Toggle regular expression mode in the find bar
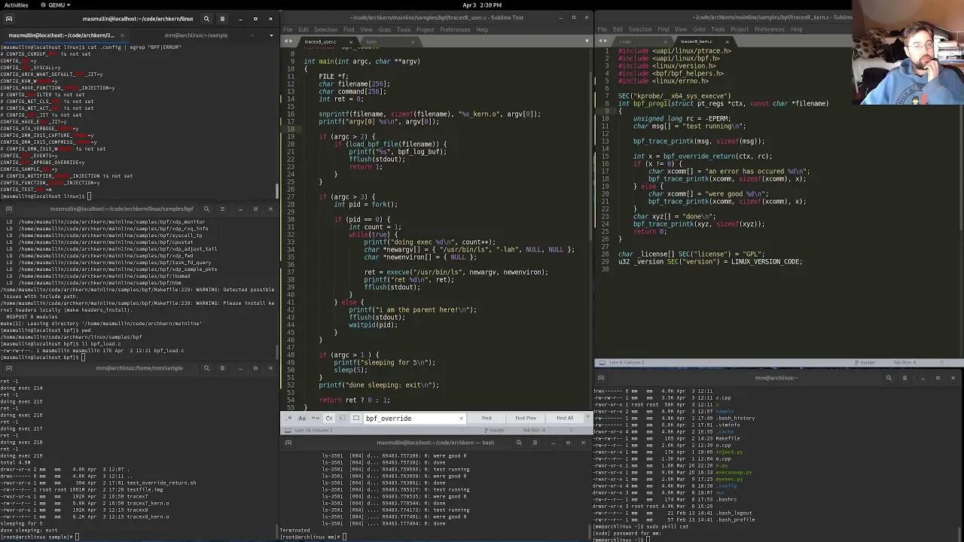964x542 pixels. 288,418
